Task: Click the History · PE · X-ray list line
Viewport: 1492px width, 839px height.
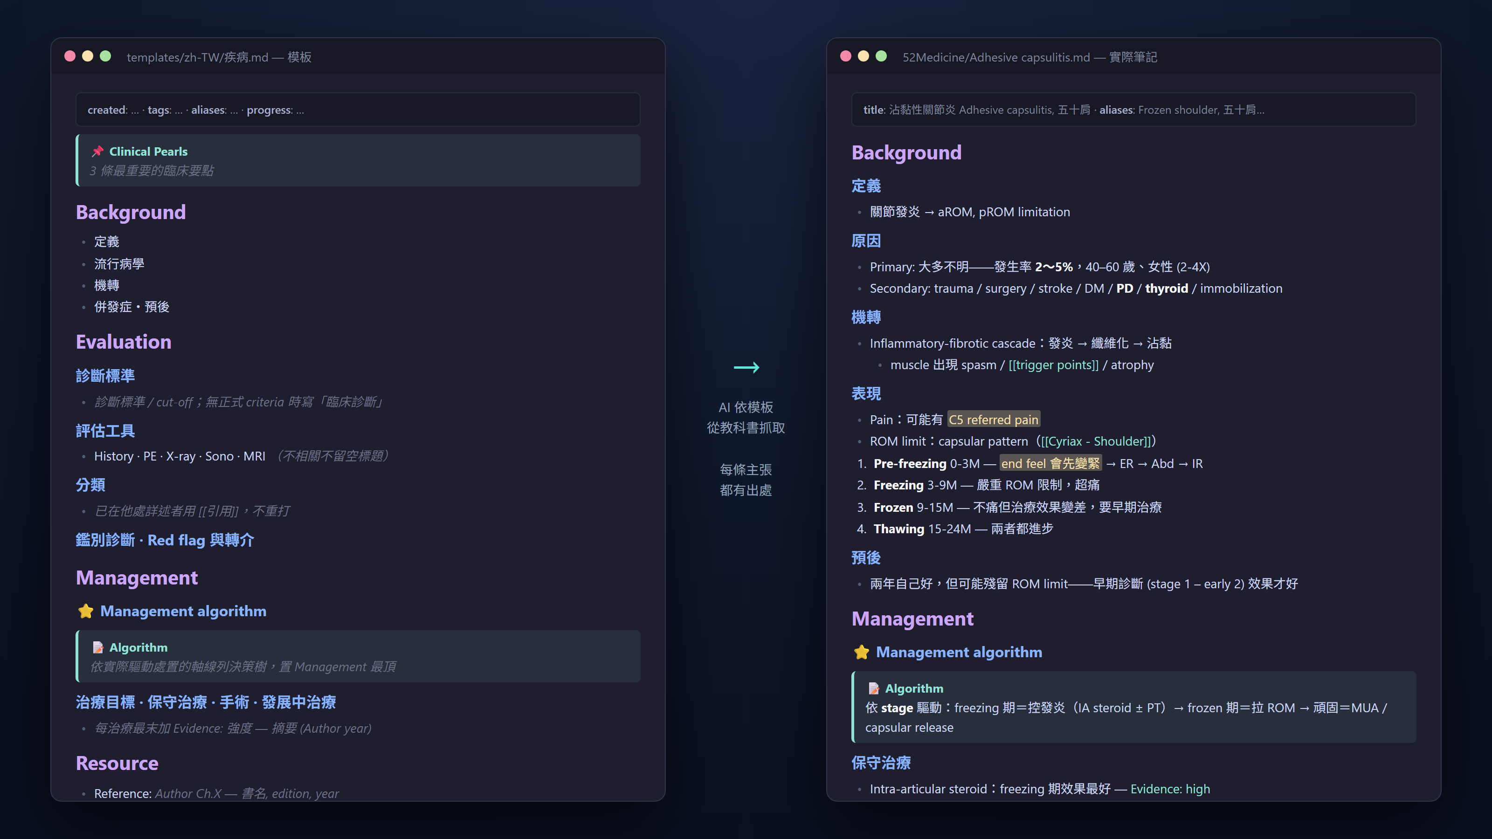Action: tap(241, 456)
